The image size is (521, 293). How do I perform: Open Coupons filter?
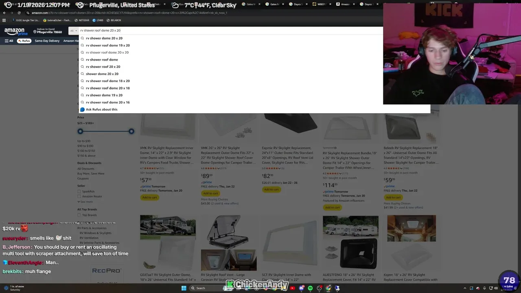pyautogui.click(x=83, y=178)
